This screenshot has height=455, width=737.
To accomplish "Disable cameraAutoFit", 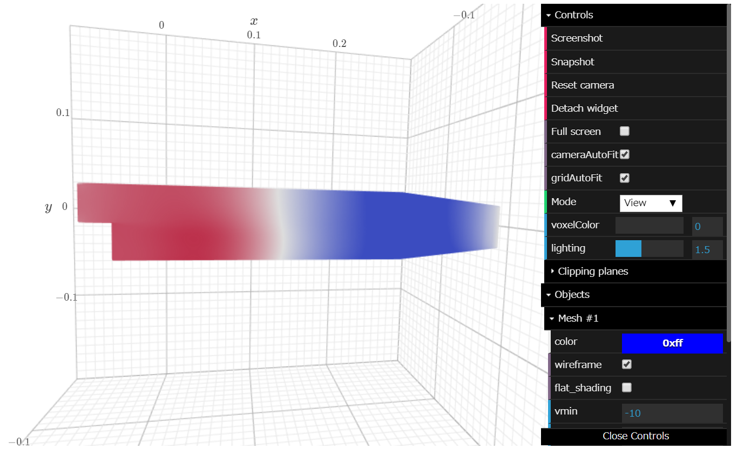I will [x=625, y=154].
